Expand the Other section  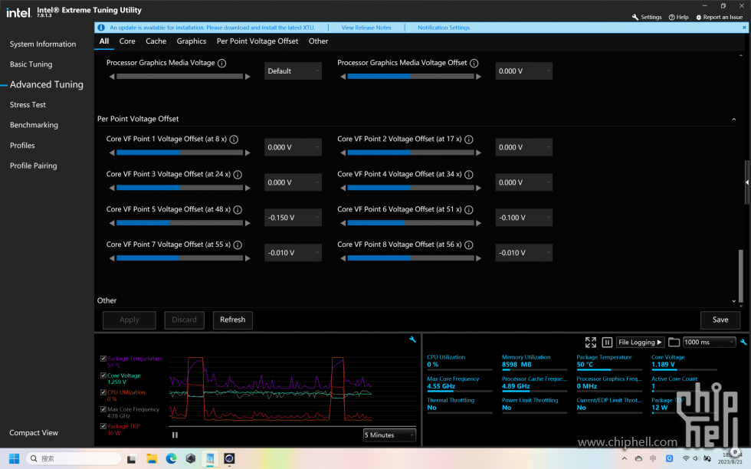tap(734, 301)
